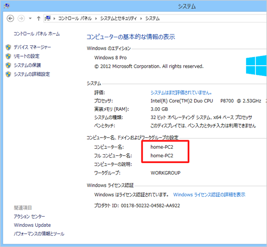Click the Back navigation arrow
267x247 pixels.
pyautogui.click(x=10, y=18)
